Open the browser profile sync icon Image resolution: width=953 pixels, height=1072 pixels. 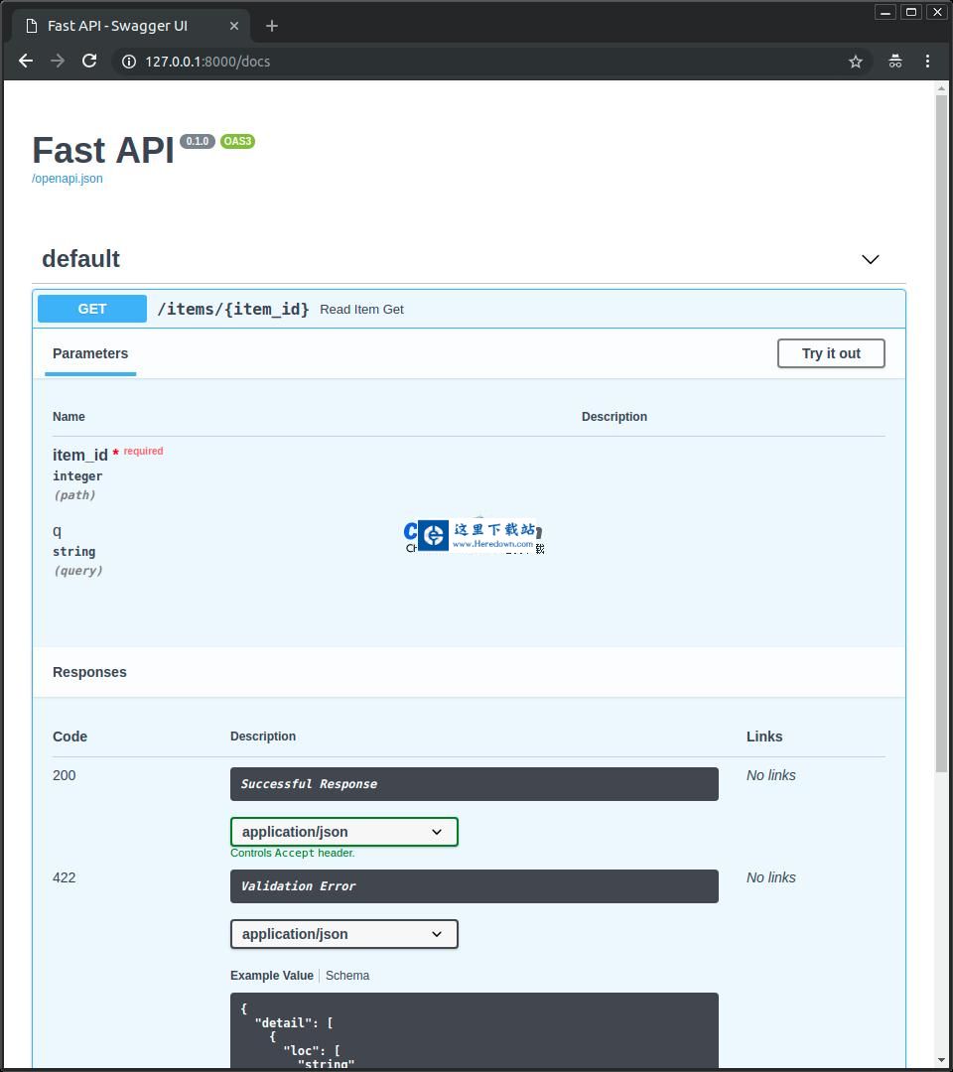coord(895,61)
